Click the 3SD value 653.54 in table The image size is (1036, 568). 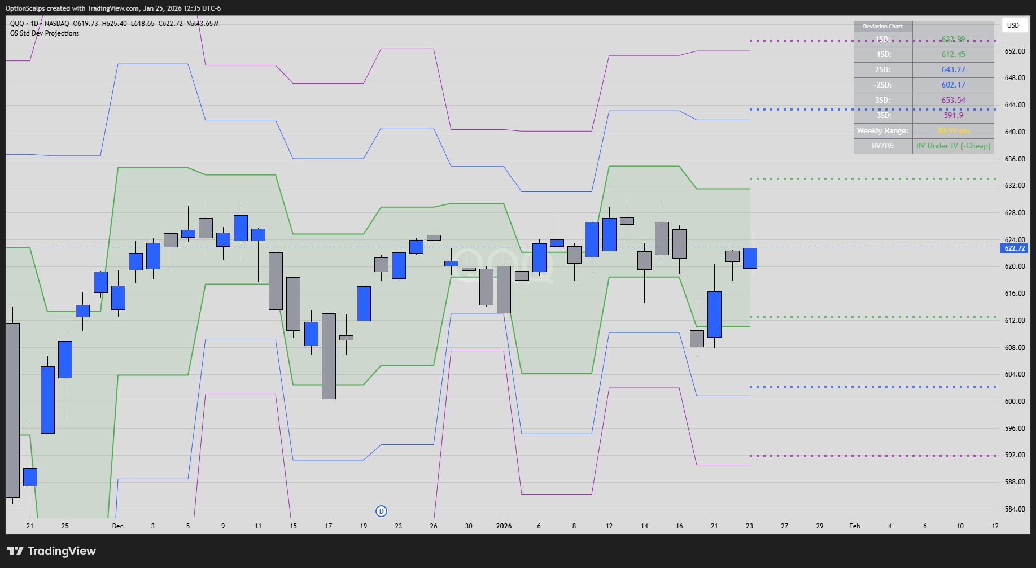(x=953, y=101)
